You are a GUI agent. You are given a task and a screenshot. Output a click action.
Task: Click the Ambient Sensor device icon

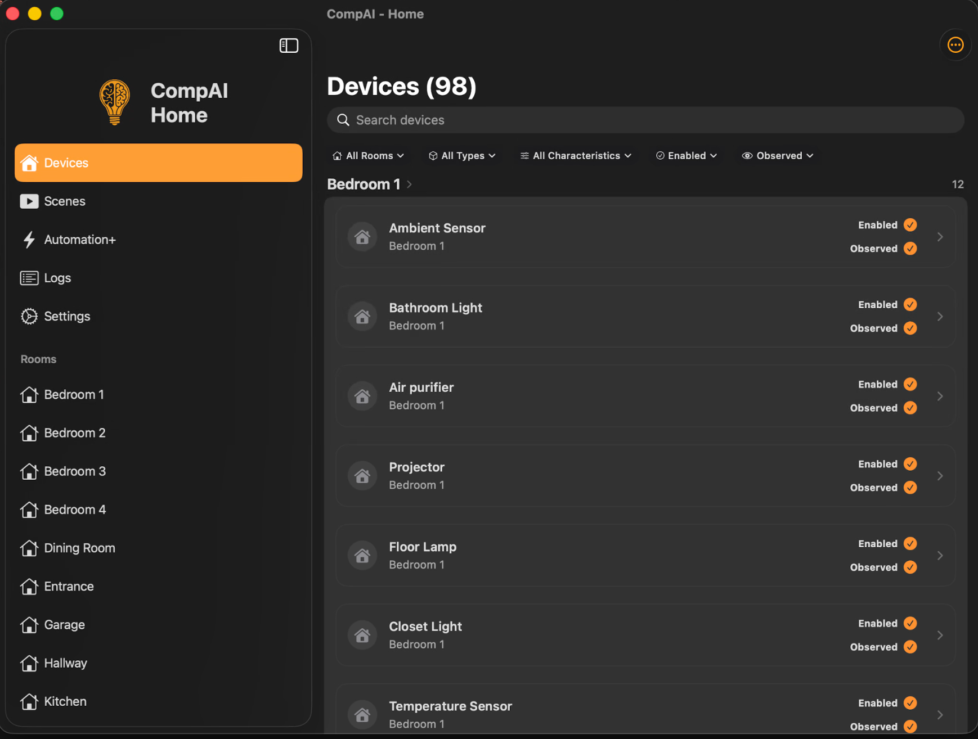[362, 237]
